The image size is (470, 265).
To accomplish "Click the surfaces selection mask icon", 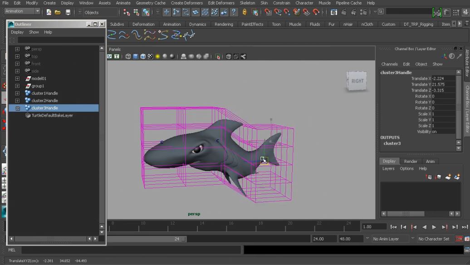I will 196,12.
